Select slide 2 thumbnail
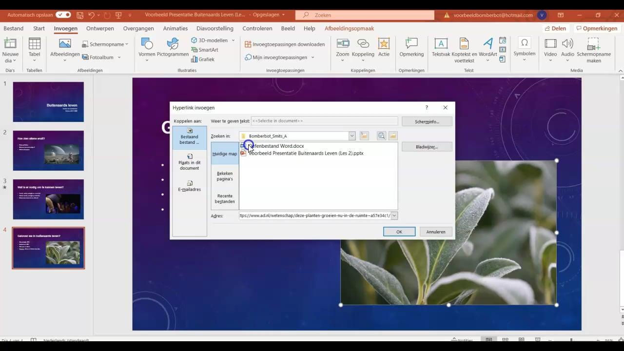Viewport: 624px width, 351px height. [x=48, y=151]
